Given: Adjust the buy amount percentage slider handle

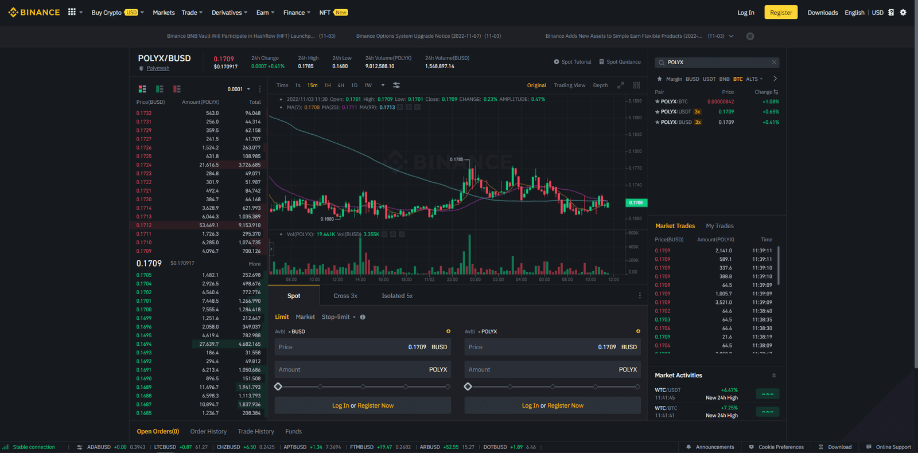Looking at the screenshot, I should pos(278,386).
